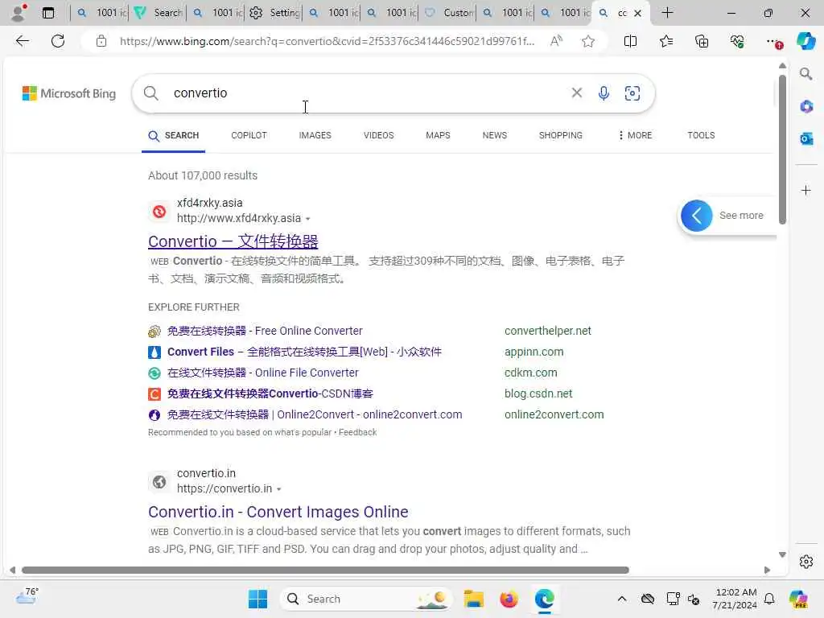Start voice search with microphone icon
This screenshot has height=618, width=824.
pos(604,93)
